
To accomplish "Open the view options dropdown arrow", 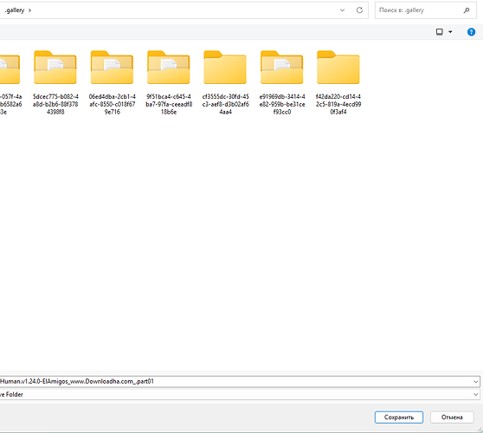I will tap(450, 32).
